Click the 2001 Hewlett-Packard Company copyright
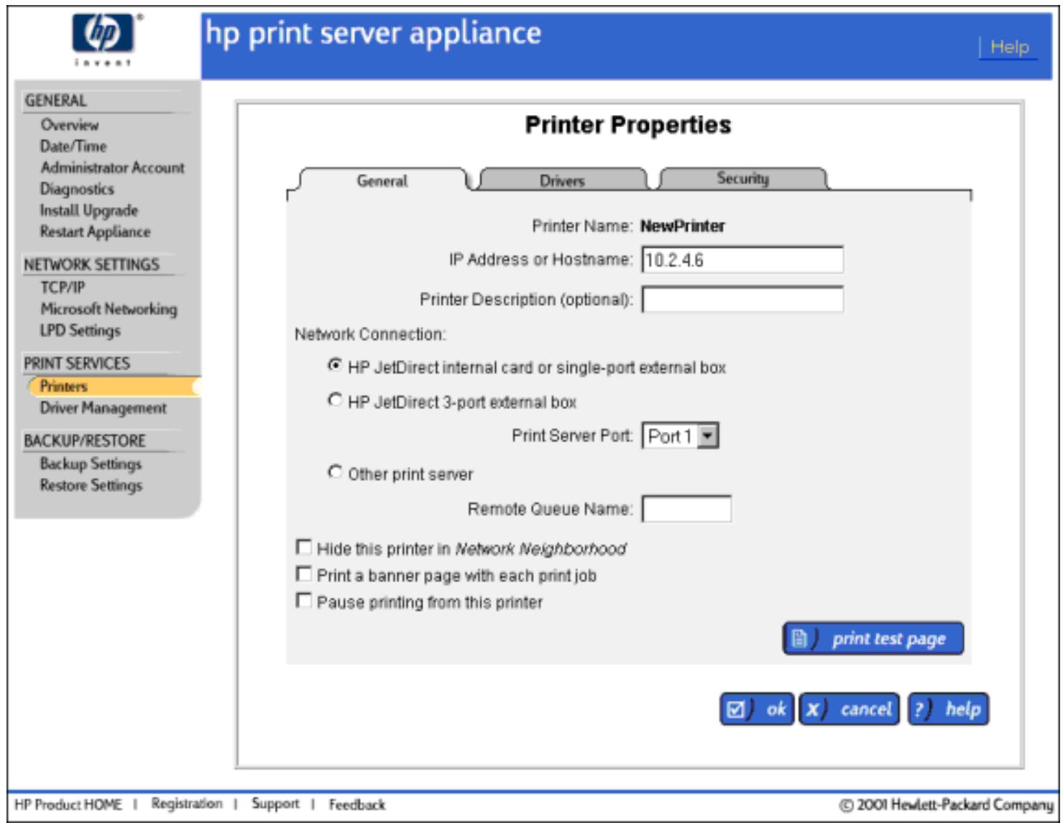Screen dimensions: 1063x823 point(947,804)
